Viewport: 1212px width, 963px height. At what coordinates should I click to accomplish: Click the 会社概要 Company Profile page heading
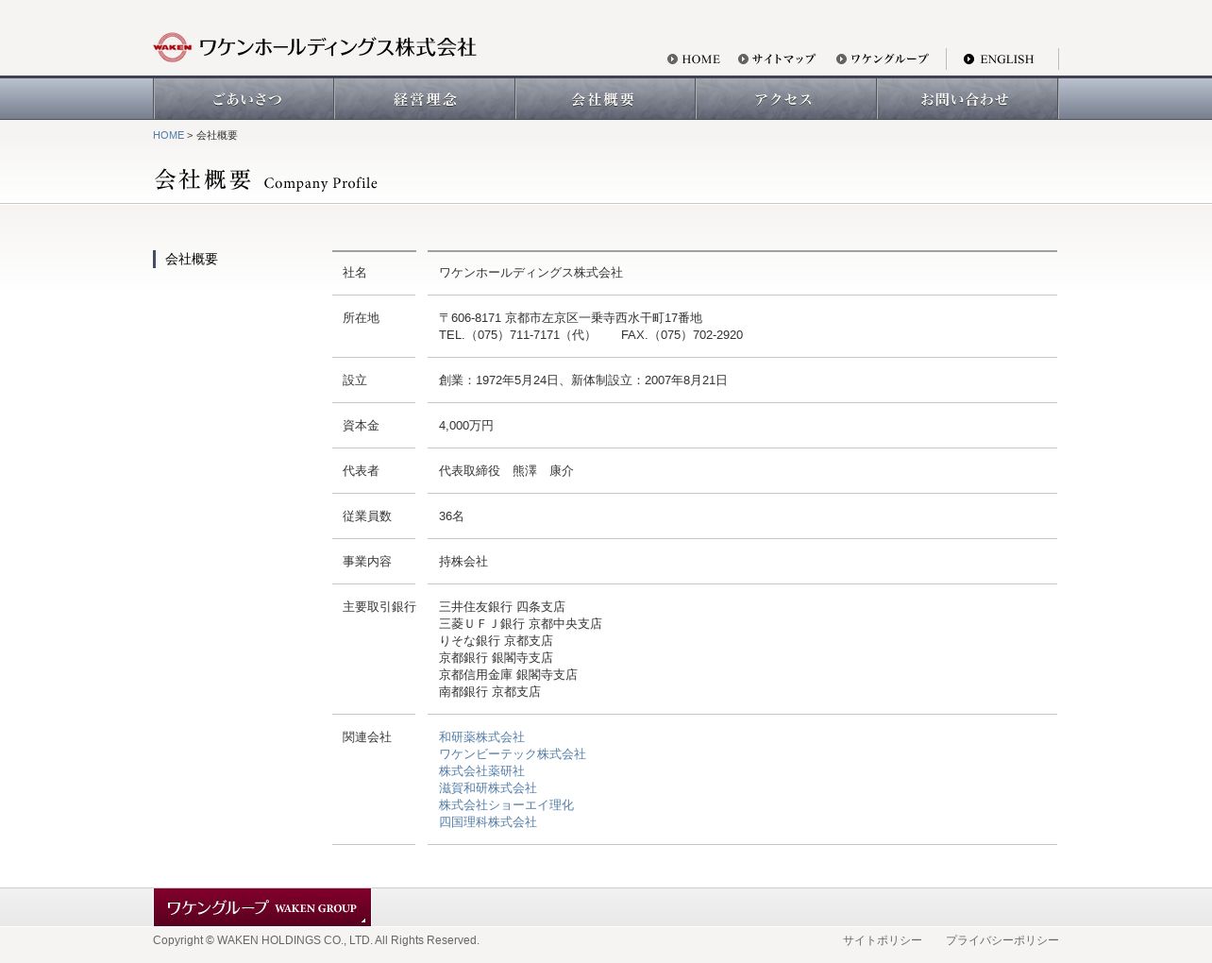pos(265,179)
